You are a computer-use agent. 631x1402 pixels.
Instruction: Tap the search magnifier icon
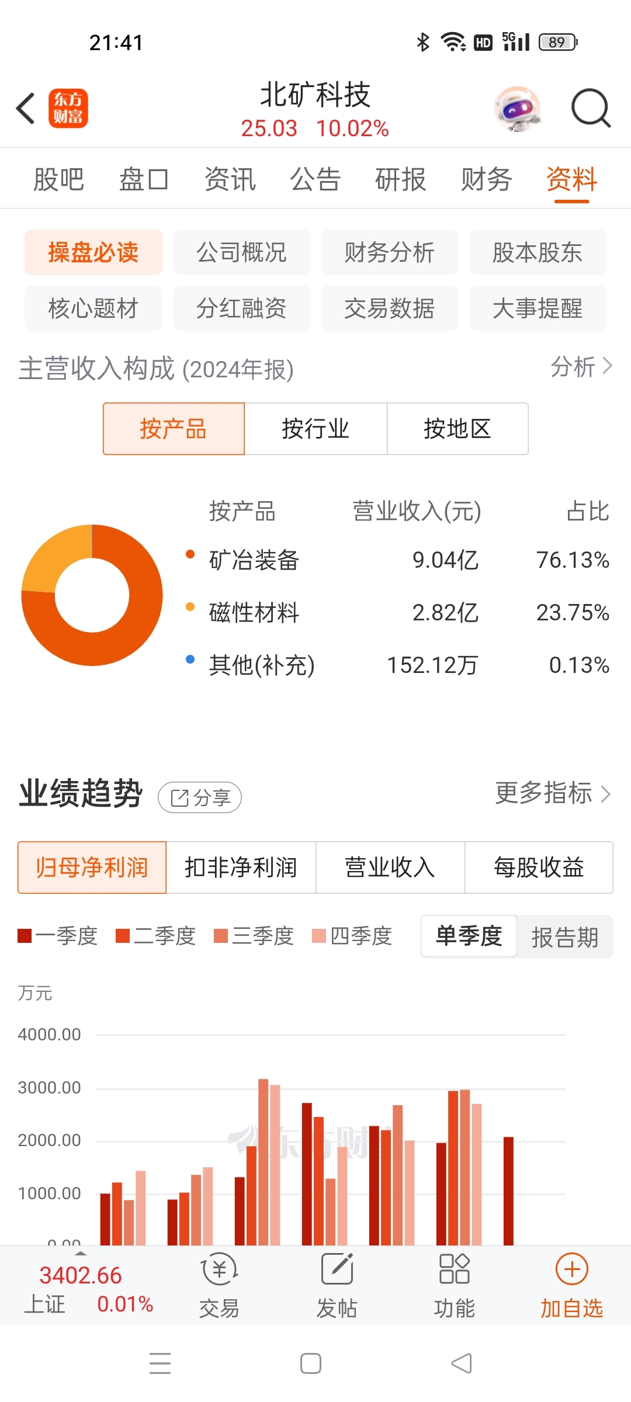point(591,109)
